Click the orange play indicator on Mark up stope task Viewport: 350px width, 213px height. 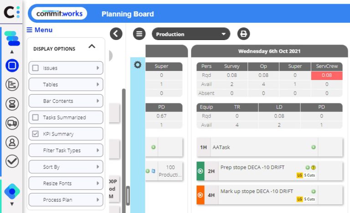coord(200,195)
